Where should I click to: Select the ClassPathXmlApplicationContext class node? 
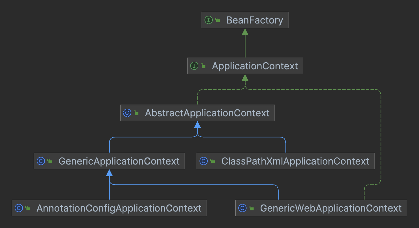click(285, 161)
